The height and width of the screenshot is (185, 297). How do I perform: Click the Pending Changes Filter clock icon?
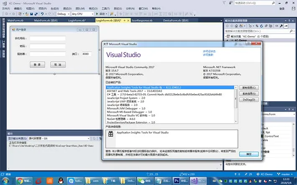tap(250, 26)
